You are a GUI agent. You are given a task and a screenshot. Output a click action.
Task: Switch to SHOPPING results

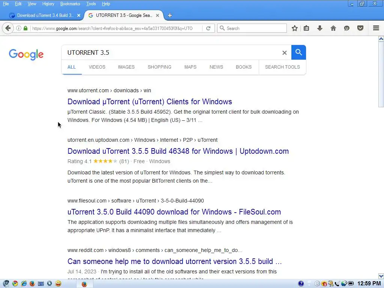click(x=159, y=67)
